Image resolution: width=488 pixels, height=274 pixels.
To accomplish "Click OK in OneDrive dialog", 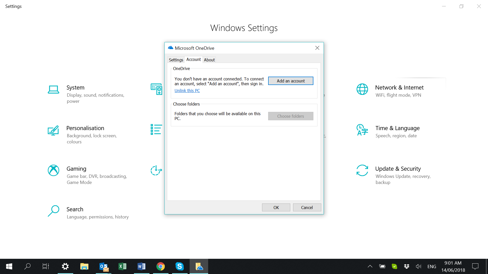I will click(x=276, y=208).
